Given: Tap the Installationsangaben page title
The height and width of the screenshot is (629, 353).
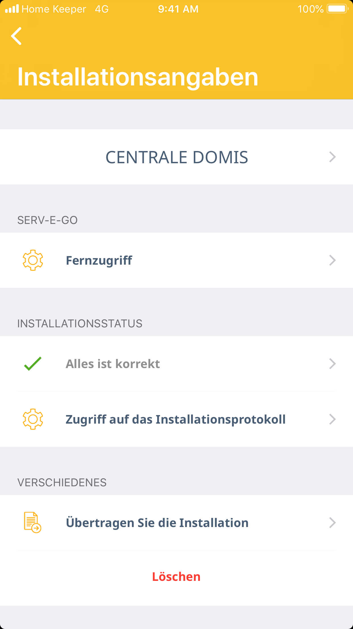Looking at the screenshot, I should tap(138, 77).
